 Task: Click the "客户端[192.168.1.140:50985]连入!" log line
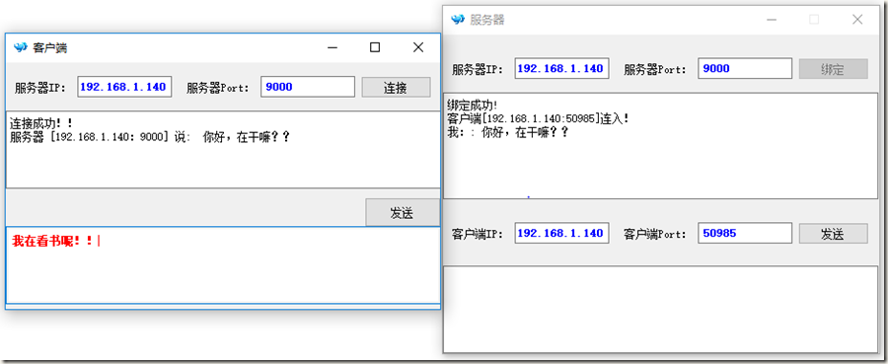[x=538, y=119]
